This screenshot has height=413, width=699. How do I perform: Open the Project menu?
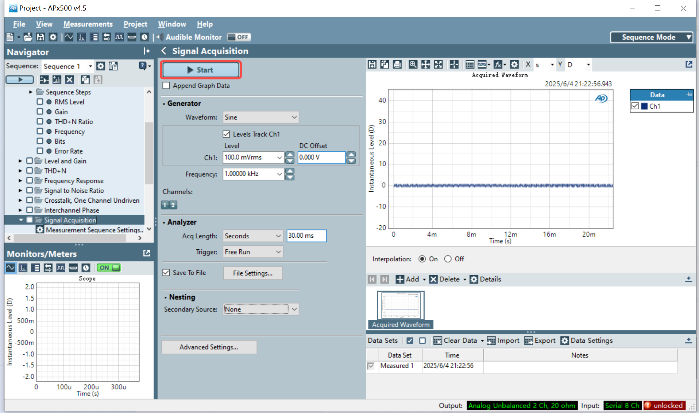pyautogui.click(x=135, y=24)
